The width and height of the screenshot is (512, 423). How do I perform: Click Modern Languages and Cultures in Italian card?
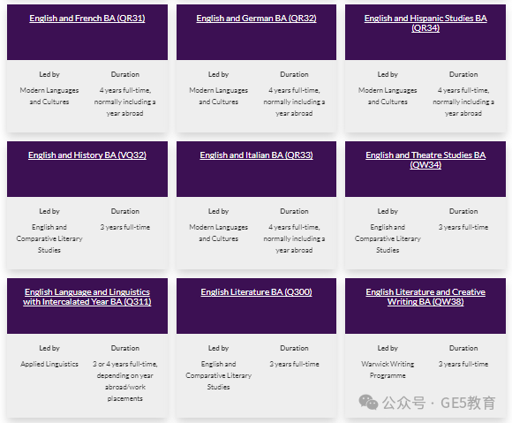coord(218,233)
